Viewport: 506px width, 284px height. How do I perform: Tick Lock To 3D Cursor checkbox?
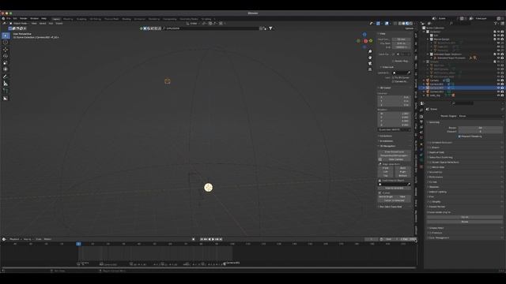click(x=394, y=77)
